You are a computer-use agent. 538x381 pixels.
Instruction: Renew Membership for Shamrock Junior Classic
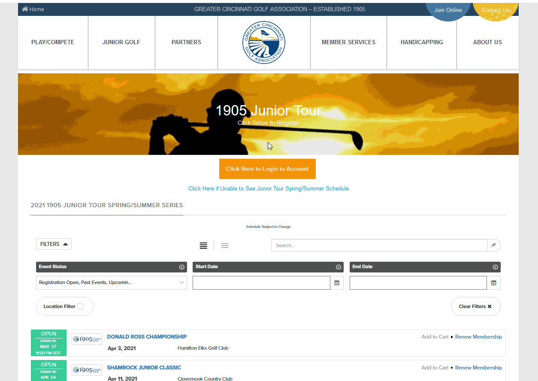tap(478, 368)
